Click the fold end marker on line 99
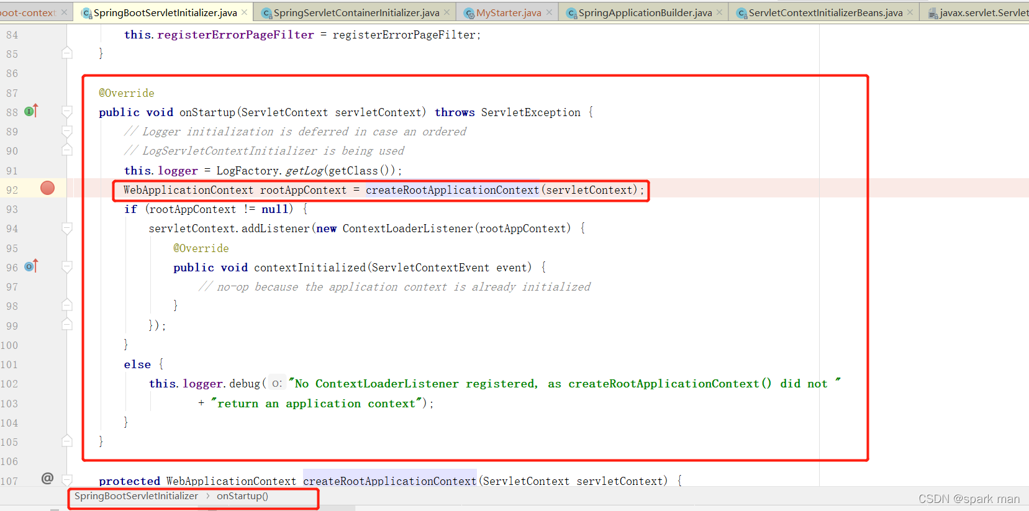 tap(67, 325)
